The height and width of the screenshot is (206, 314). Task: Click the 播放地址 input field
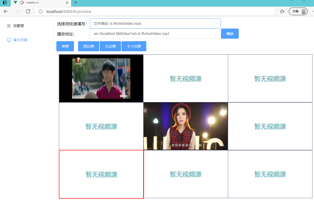point(155,34)
